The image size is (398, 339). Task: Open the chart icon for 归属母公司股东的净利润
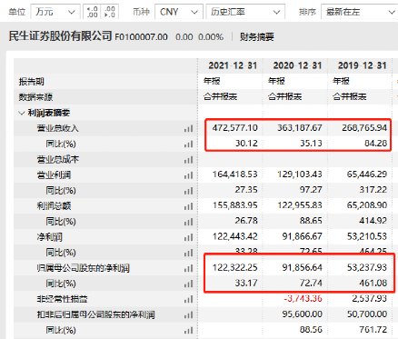point(188,268)
